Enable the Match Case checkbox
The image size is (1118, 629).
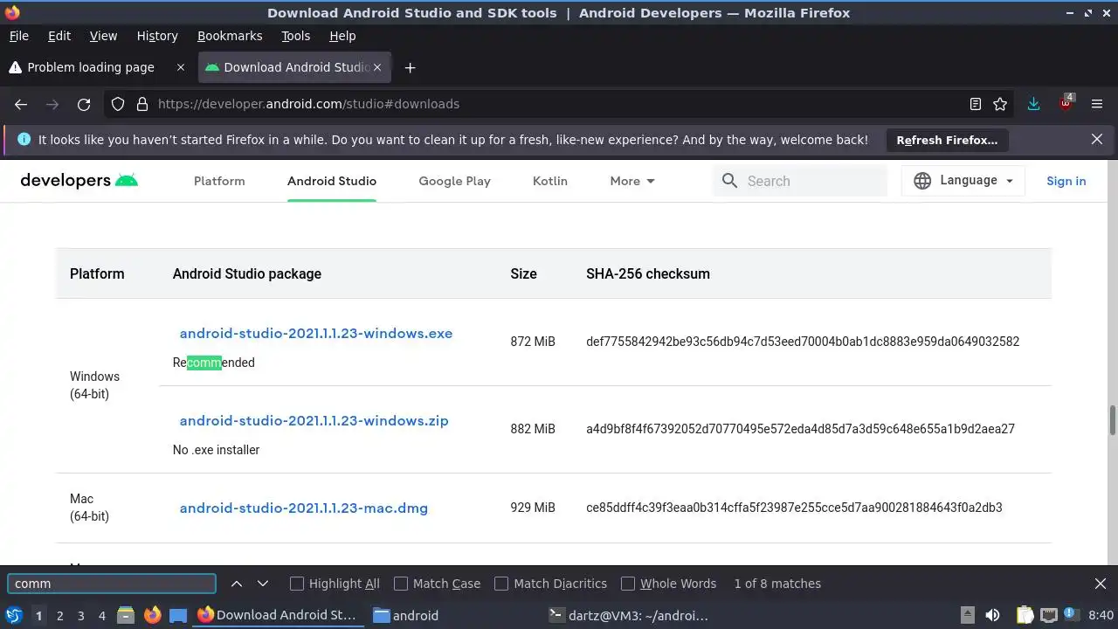point(401,584)
